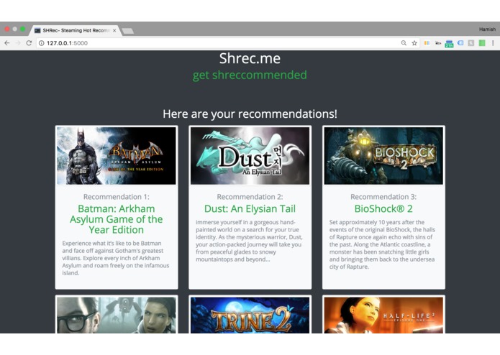Click the Batman description starting Experience what it's like

[x=116, y=258]
